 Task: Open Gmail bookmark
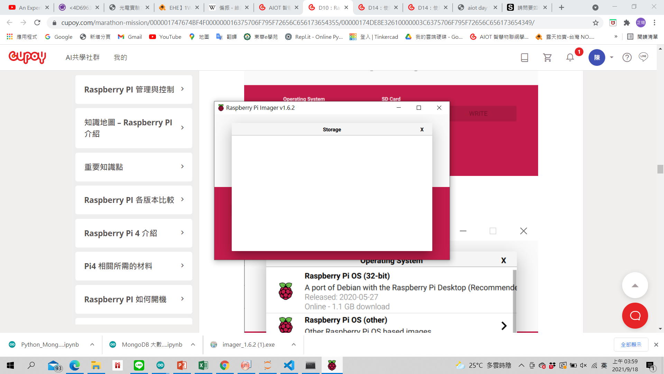pyautogui.click(x=130, y=37)
